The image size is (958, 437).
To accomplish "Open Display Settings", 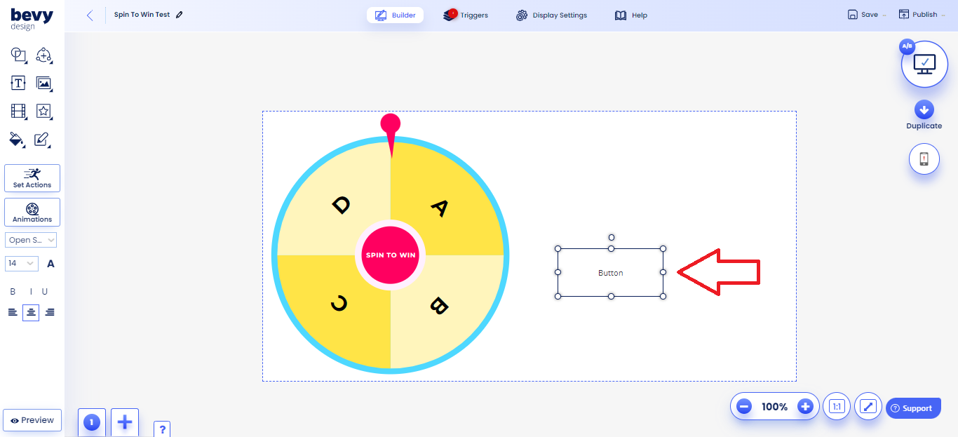I will (x=551, y=15).
